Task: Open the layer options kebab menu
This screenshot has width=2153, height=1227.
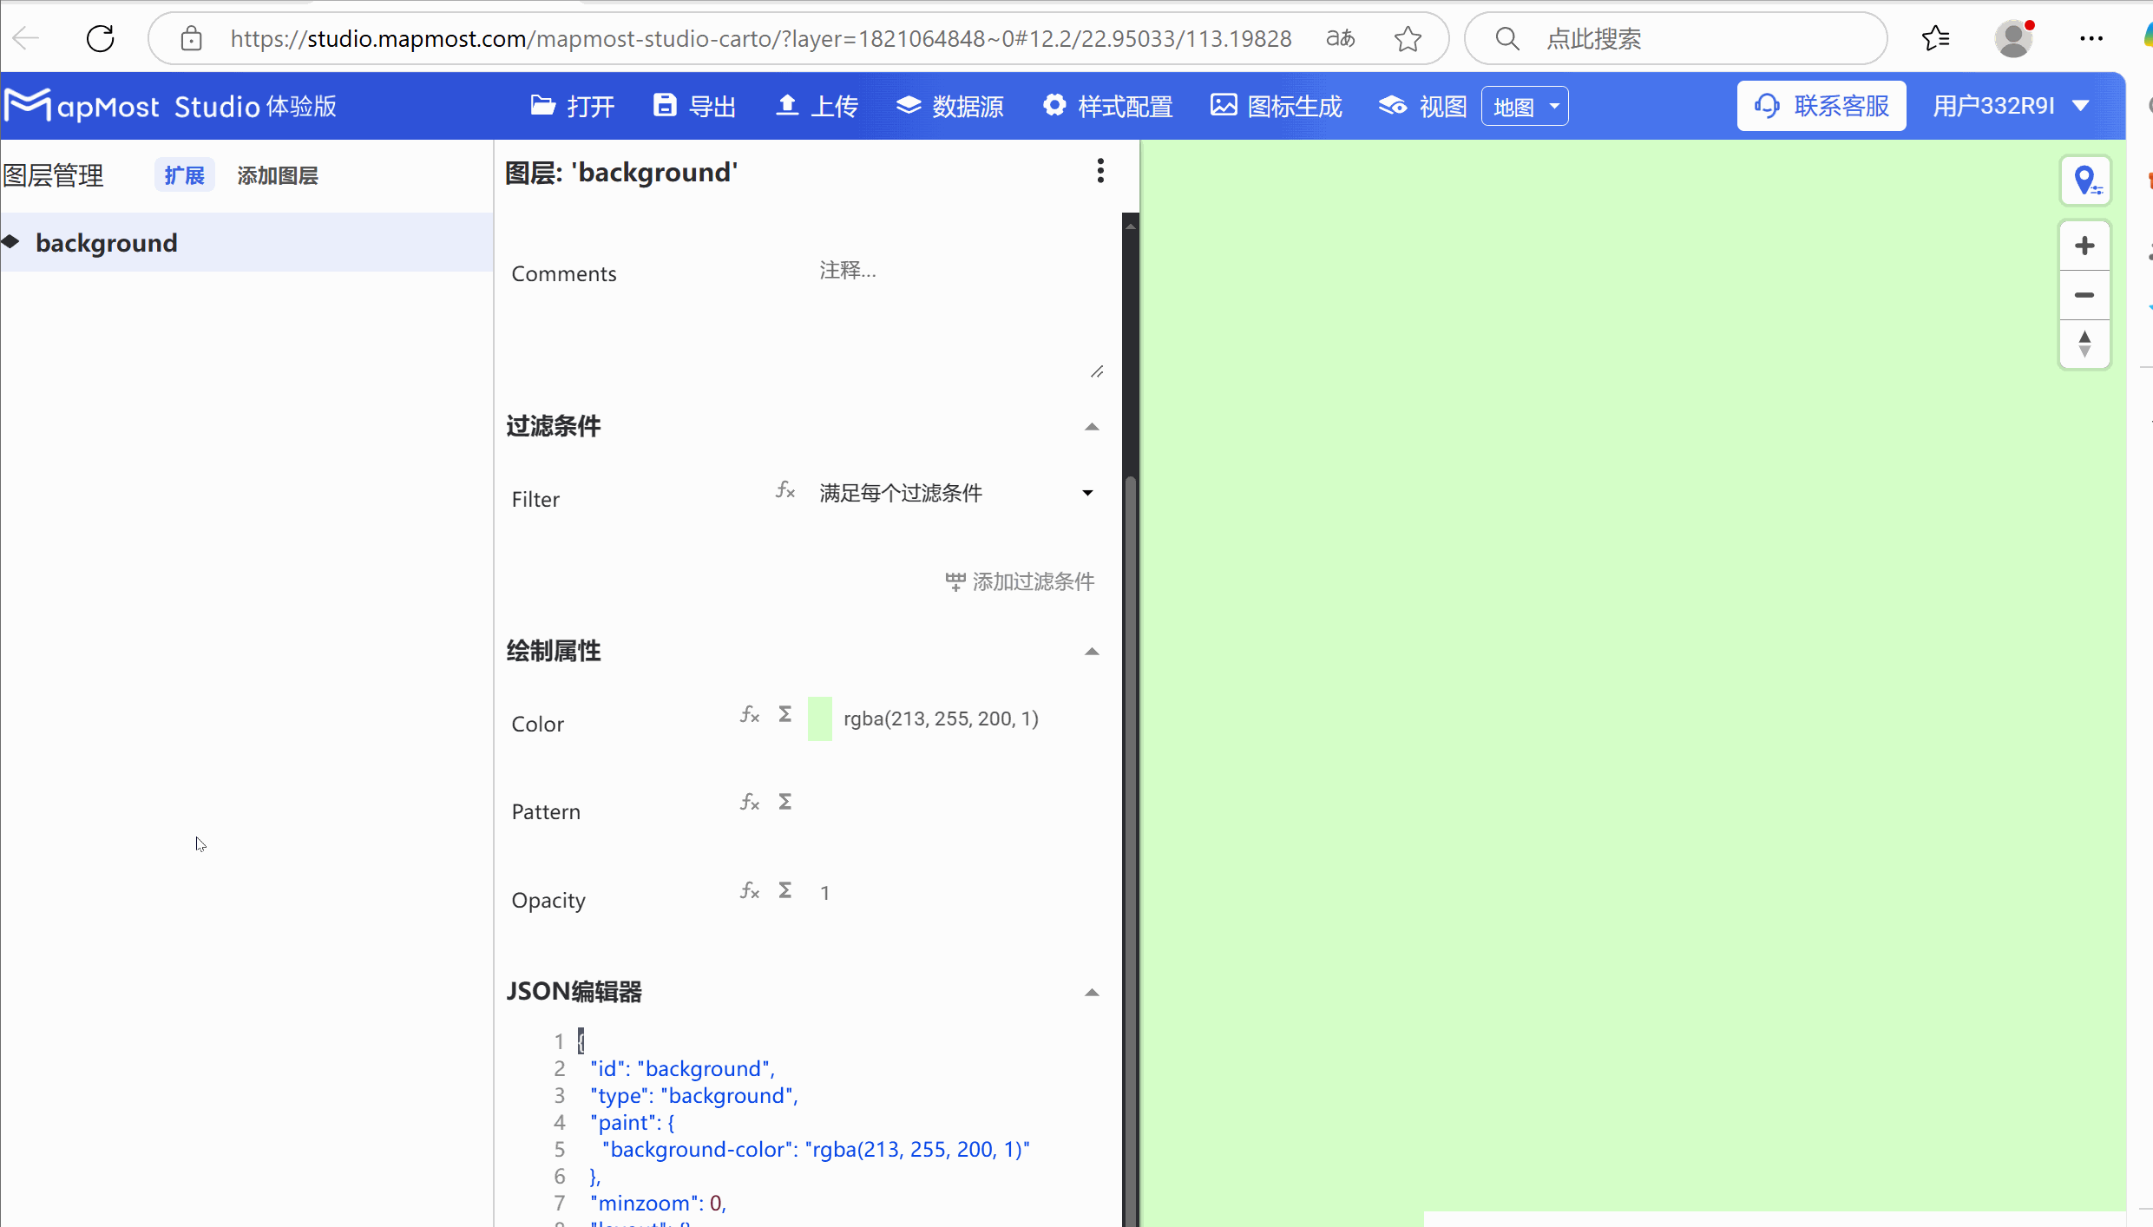Action: click(1100, 171)
